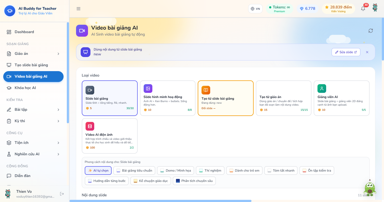Close the slide content banner
This screenshot has width=384, height=202.
367,52
